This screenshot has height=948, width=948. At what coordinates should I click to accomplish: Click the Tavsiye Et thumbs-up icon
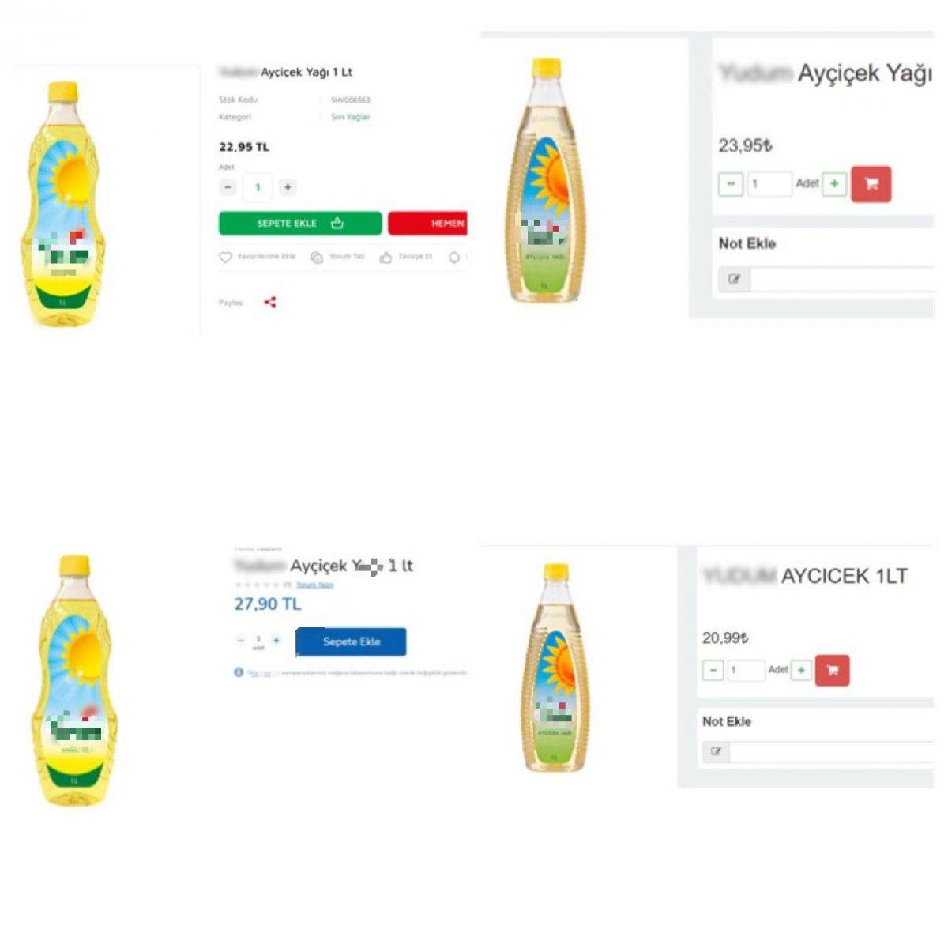pos(386,257)
